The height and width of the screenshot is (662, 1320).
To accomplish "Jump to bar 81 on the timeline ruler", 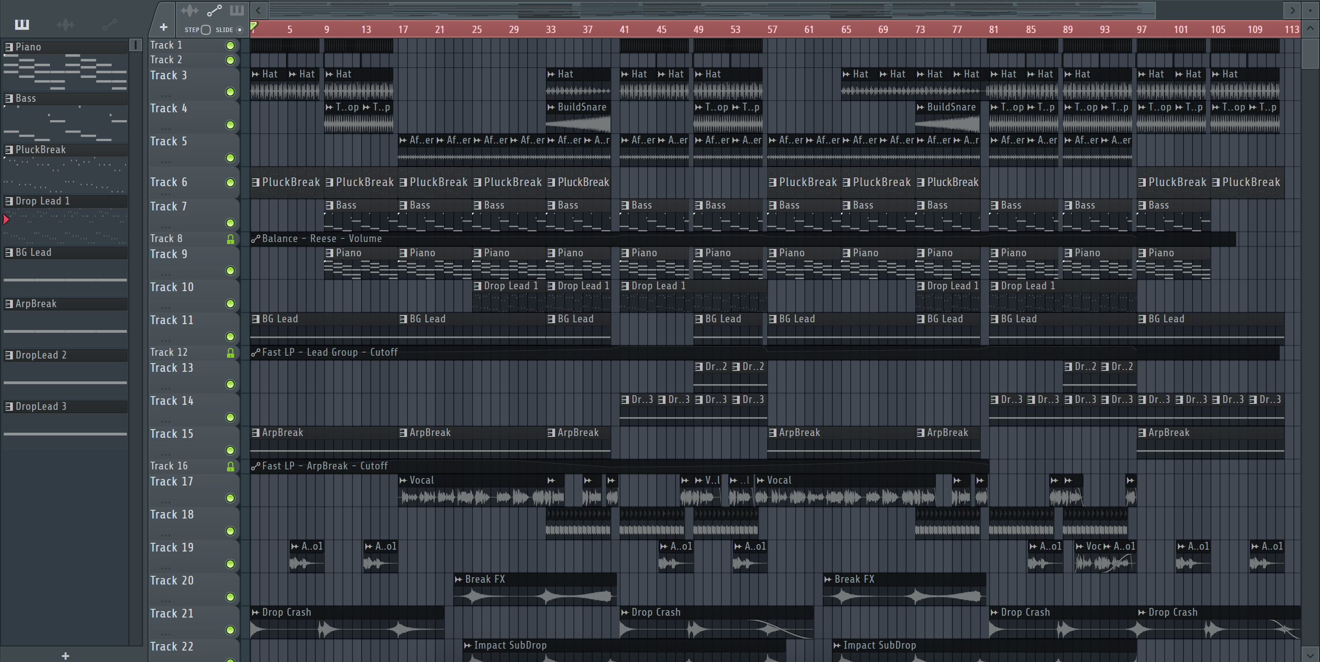I will tap(994, 30).
